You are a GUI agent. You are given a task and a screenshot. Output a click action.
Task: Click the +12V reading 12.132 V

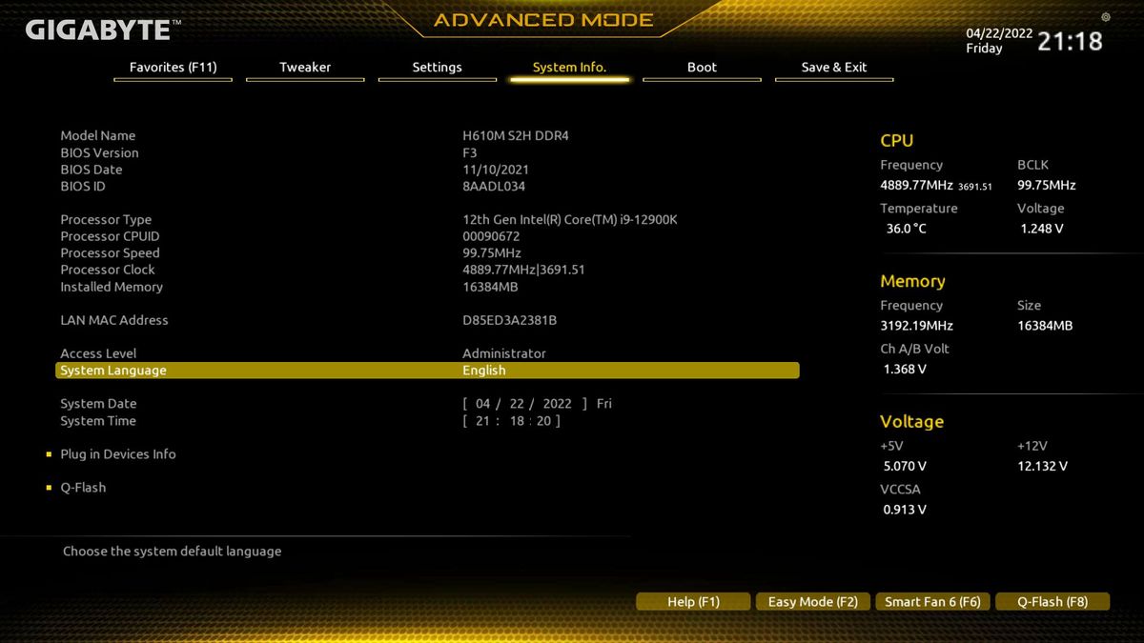point(1043,467)
